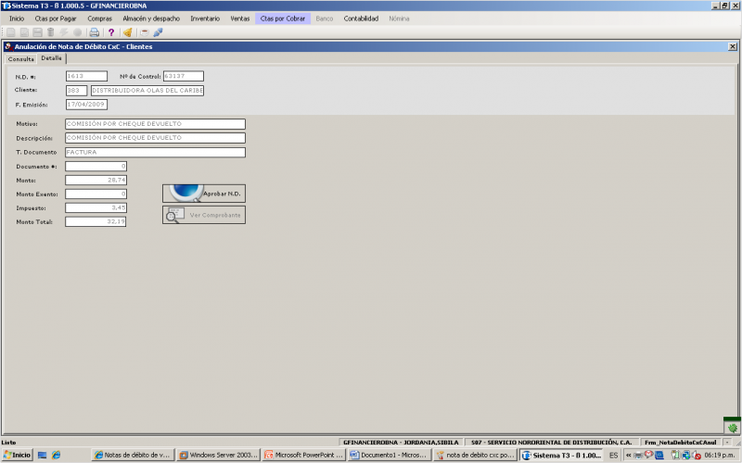Switch to nota de debito cxc taskbar item
742x463 pixels.
coord(475,455)
